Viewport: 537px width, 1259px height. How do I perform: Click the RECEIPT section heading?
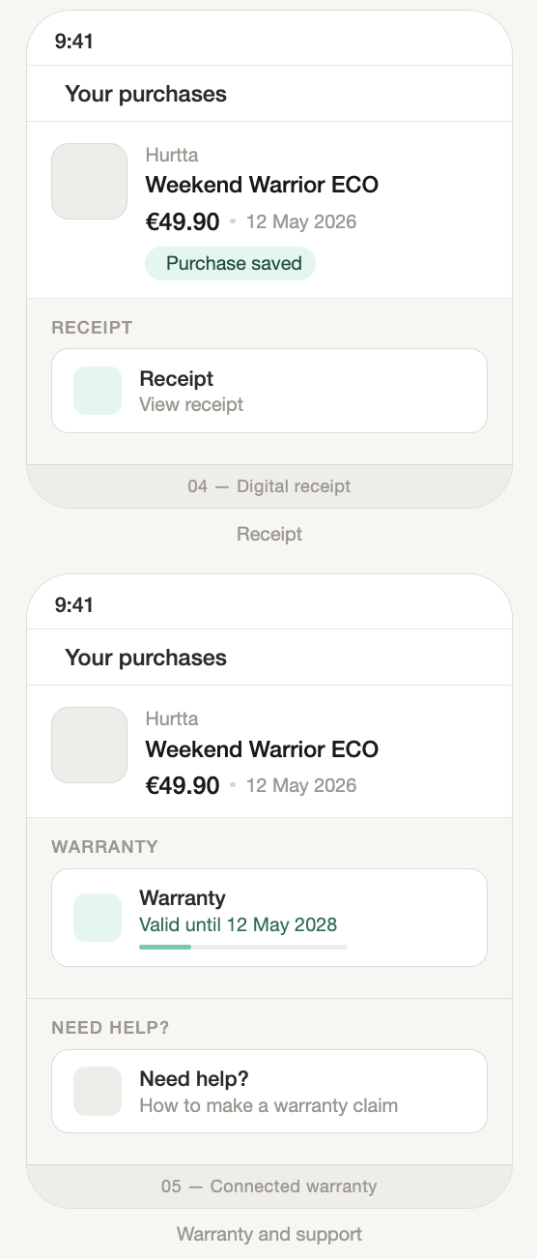92,328
